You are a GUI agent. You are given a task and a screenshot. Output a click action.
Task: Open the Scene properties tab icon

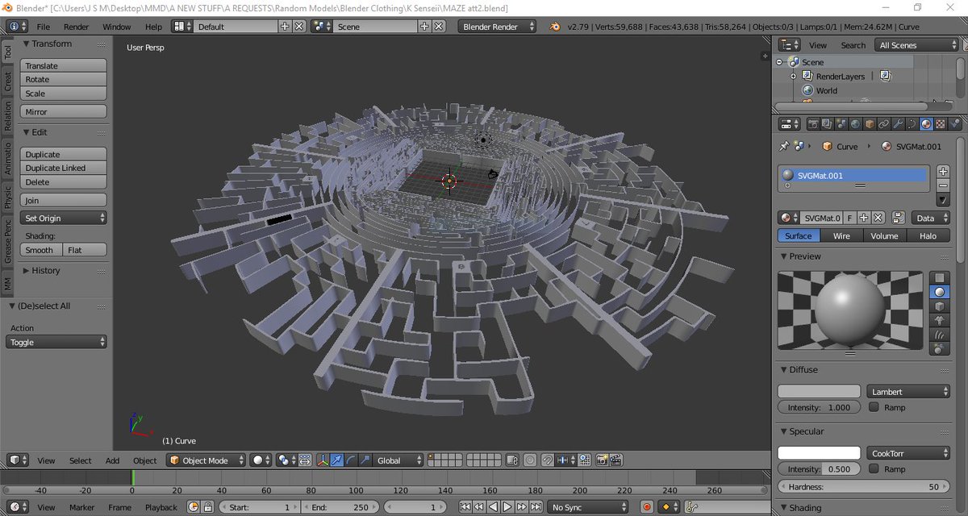841,124
